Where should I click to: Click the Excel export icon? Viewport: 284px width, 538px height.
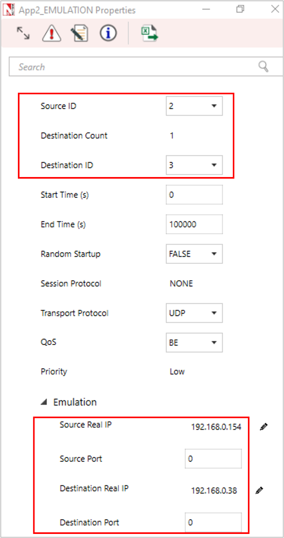[149, 33]
